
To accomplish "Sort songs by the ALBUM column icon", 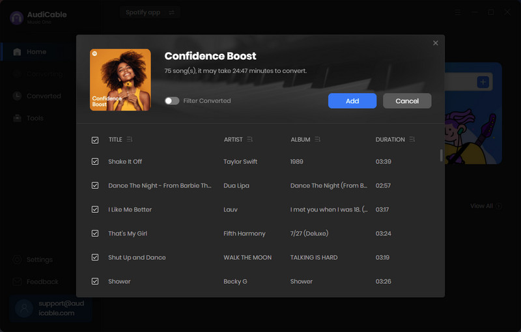I will coord(318,139).
